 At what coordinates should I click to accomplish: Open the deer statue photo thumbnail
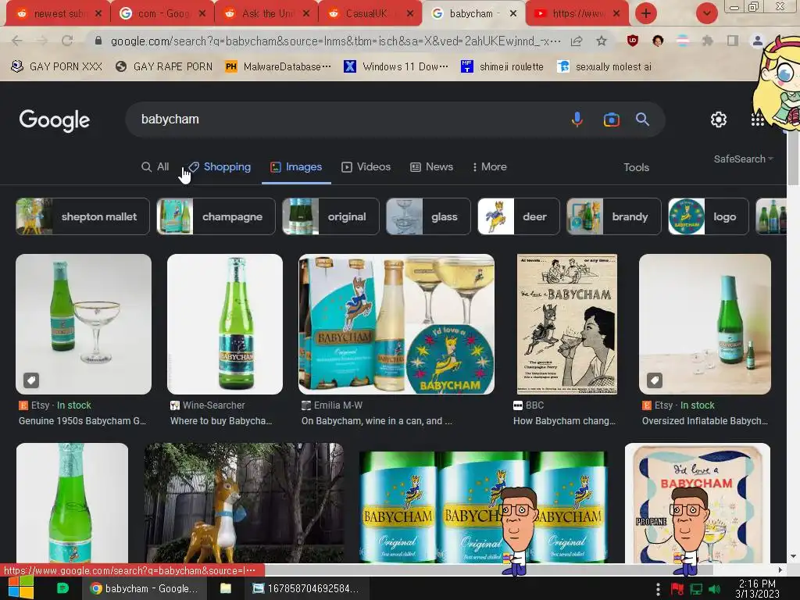pyautogui.click(x=244, y=503)
